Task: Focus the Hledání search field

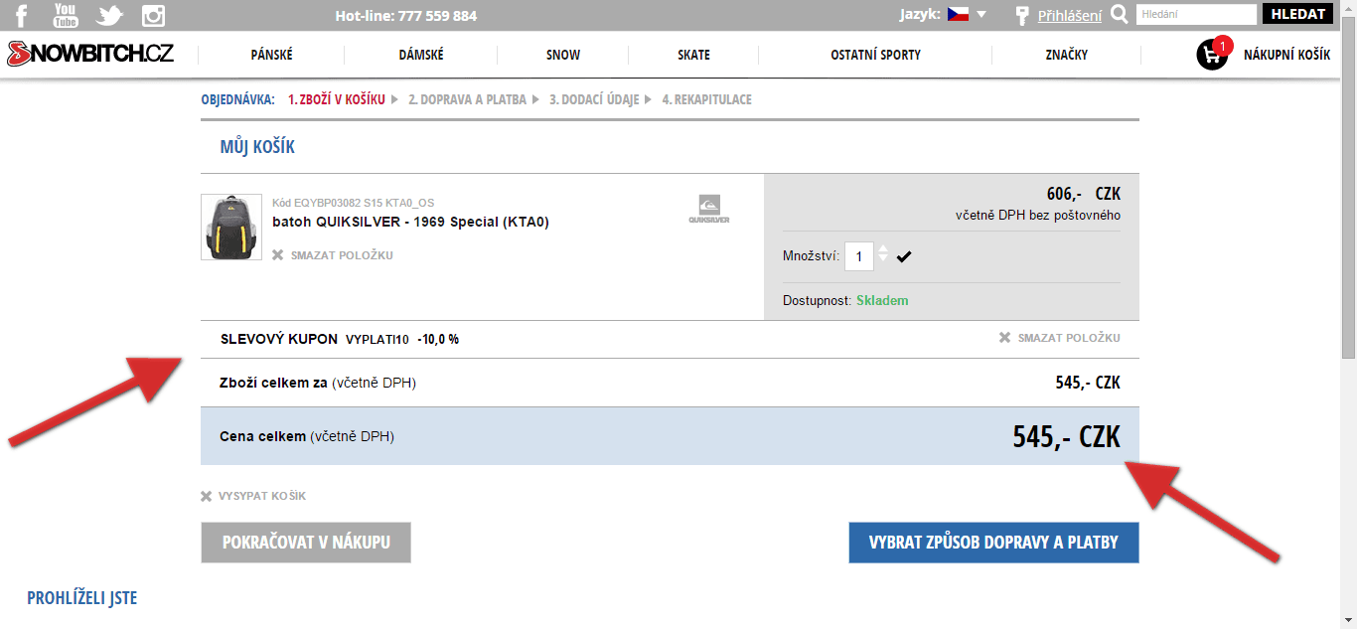Action: coord(1196,15)
